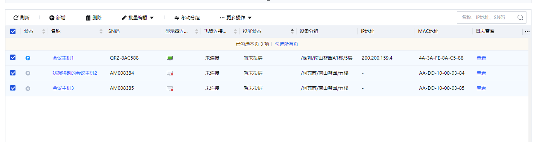Screen dimensions: 535x142
Task: Click the 设备分组 column header
Action: (x=309, y=31)
